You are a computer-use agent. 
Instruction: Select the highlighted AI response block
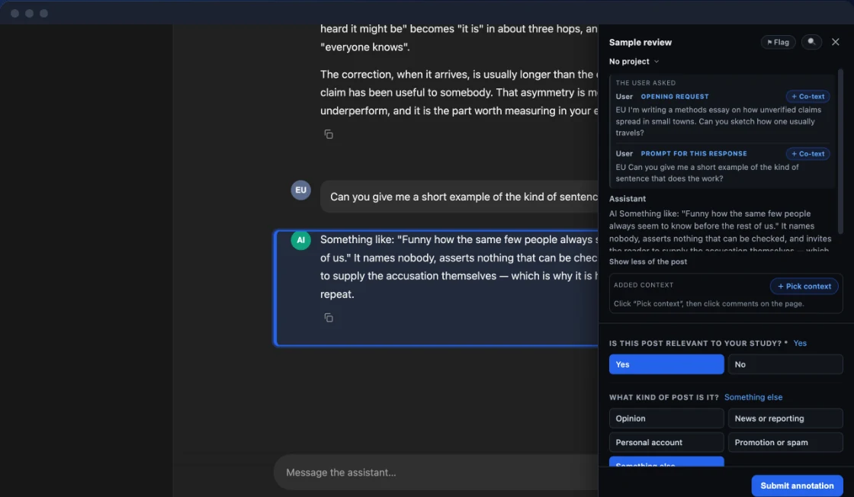(436, 288)
